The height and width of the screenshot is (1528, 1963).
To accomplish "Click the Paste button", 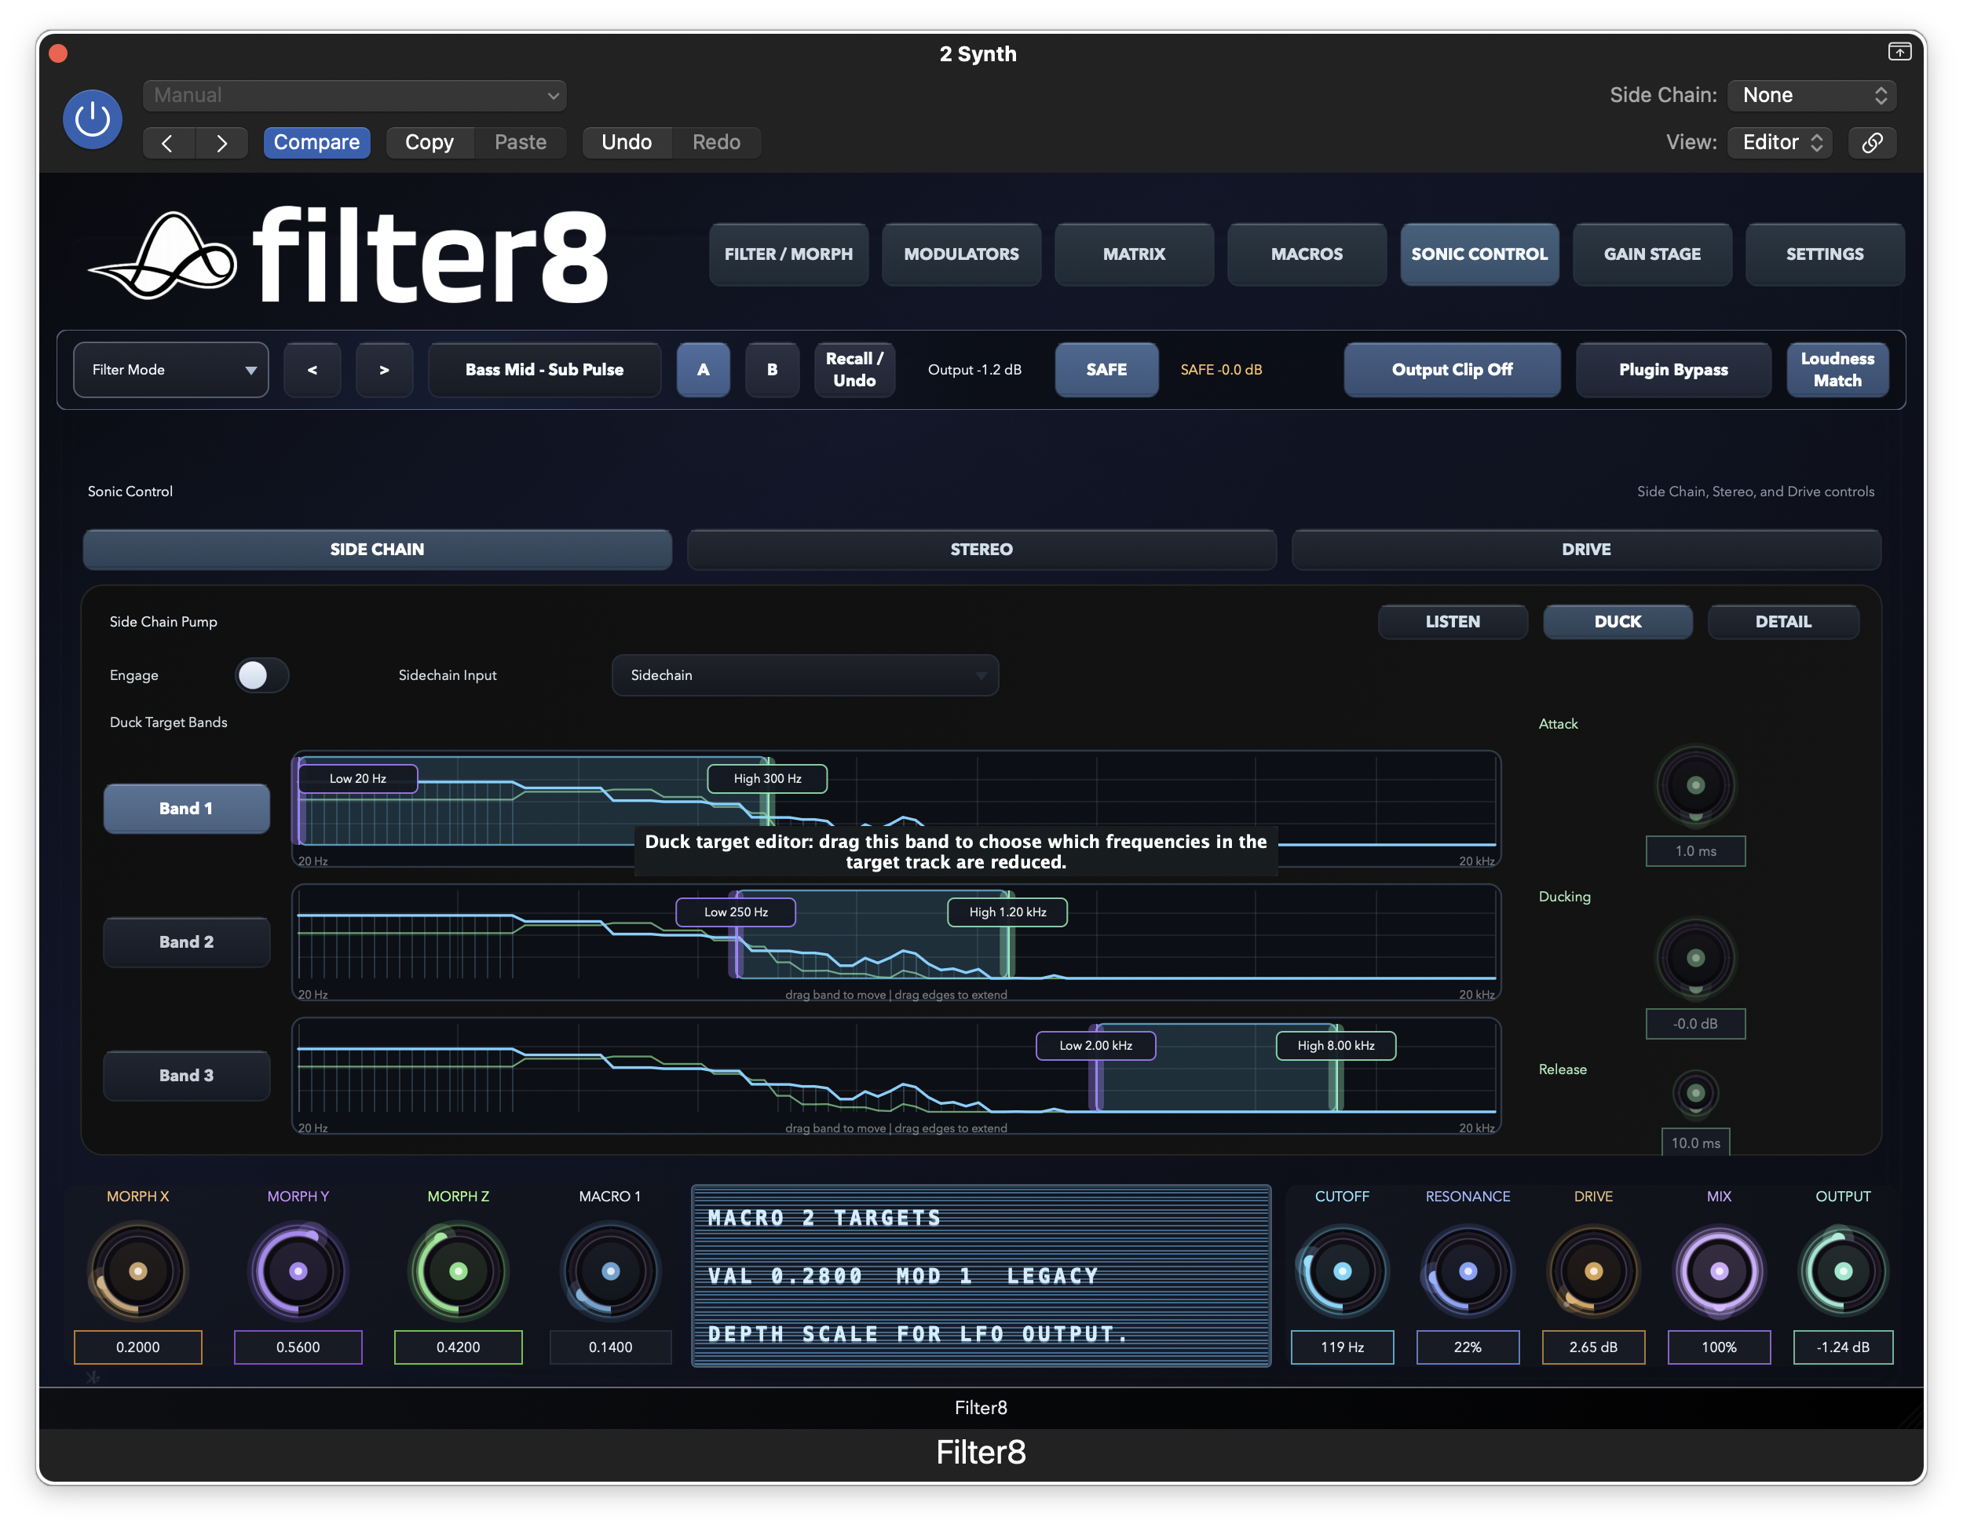I will pyautogui.click(x=521, y=143).
